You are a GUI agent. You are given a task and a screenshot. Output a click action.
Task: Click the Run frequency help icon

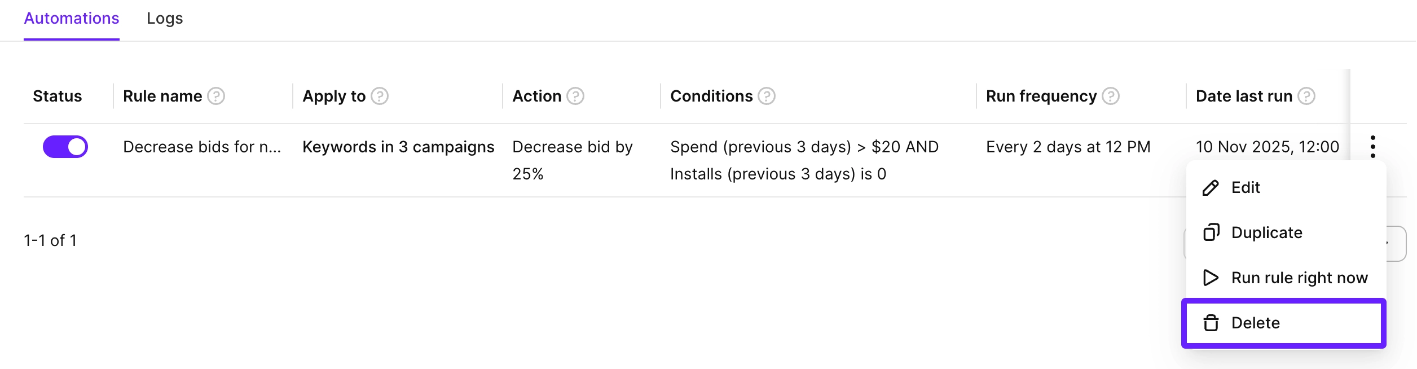(x=1111, y=96)
